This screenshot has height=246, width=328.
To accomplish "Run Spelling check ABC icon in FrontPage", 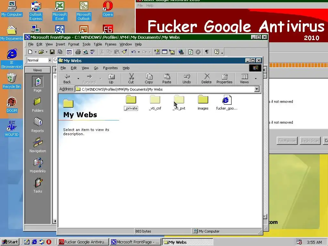I will 93,52.
